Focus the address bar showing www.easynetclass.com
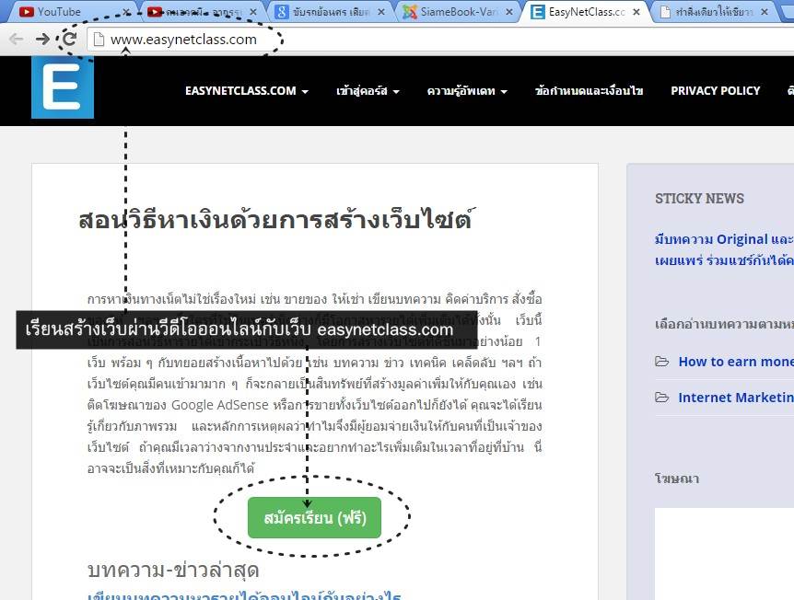The width and height of the screenshot is (794, 600). (440, 39)
